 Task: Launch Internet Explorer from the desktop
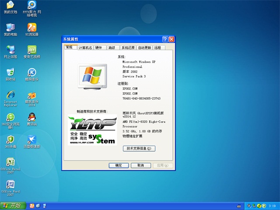coord(10,95)
